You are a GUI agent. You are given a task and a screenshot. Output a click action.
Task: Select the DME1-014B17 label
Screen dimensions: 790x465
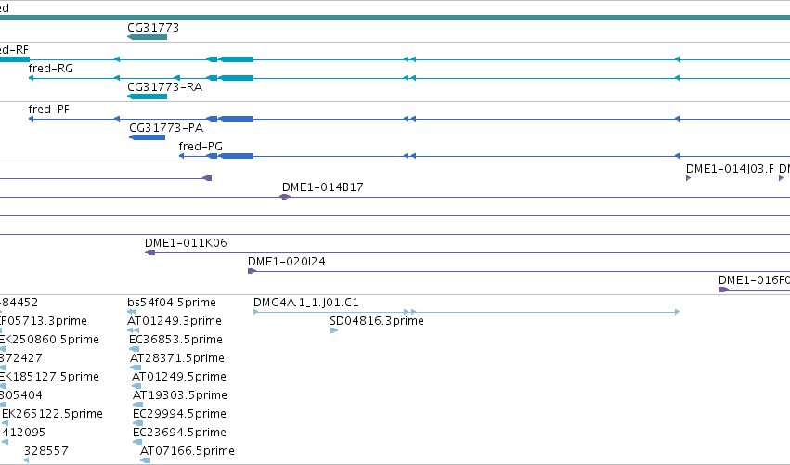(x=322, y=187)
